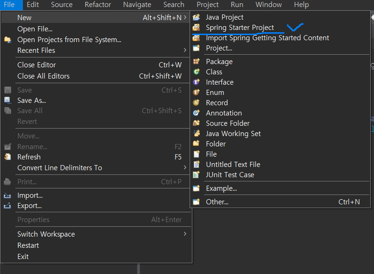This screenshot has height=274, width=374.
Task: Open the Source menu
Action: click(x=62, y=5)
